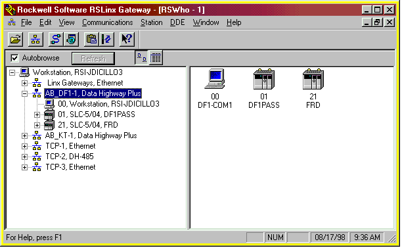This screenshot has width=402, height=248.
Task: Expand the 01, SLC-5/04, DF1PASS node
Action: (x=37, y=114)
